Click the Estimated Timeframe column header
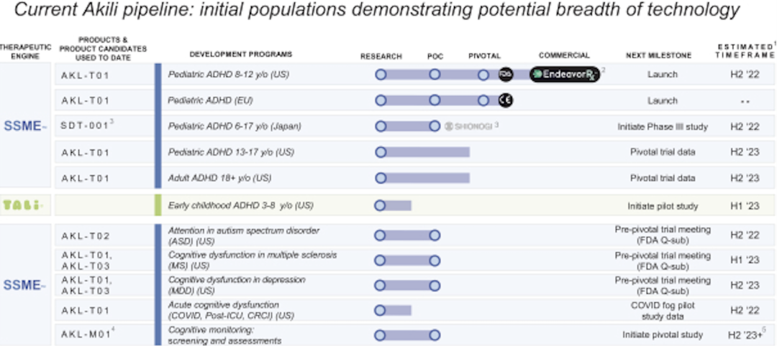The height and width of the screenshot is (346, 777). [x=745, y=51]
